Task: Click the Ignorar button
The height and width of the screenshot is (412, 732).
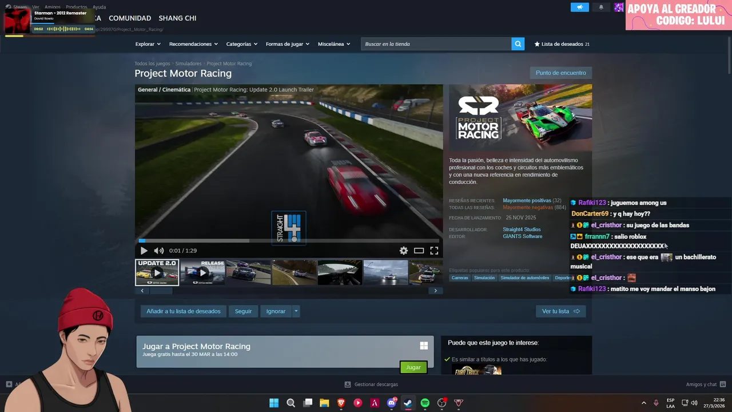Action: click(x=276, y=311)
